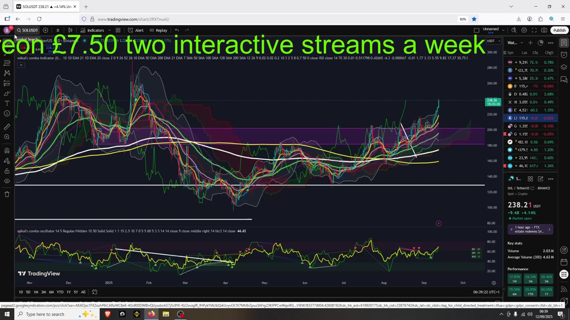Select the pattern tool in left toolbar
This screenshot has width=570, height=320.
tap(7, 73)
